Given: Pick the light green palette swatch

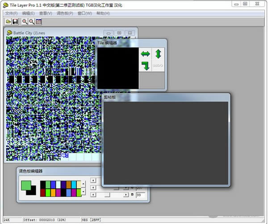Looking at the screenshot, I should click(x=48, y=185).
